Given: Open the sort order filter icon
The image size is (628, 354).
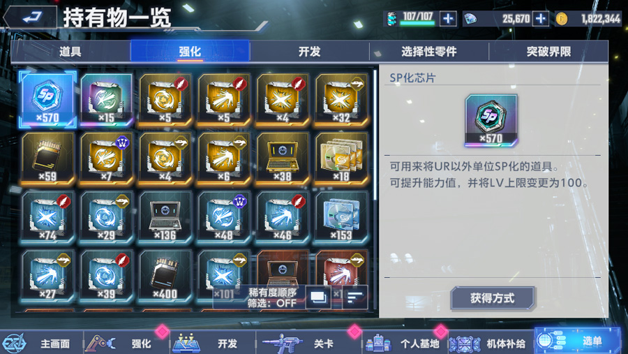Looking at the screenshot, I should coord(355,297).
